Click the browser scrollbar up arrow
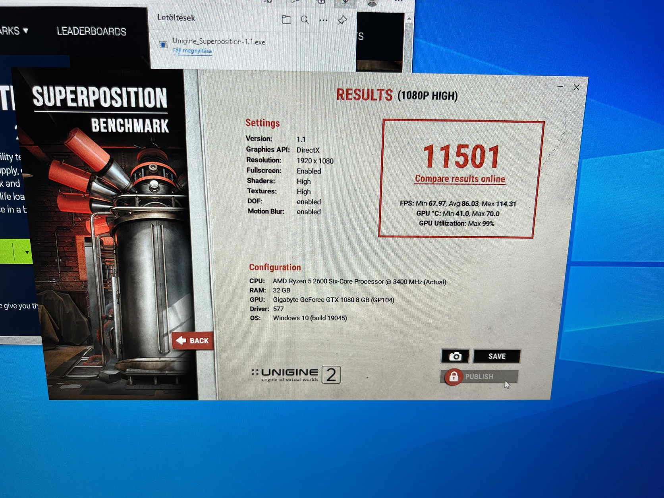 click(x=409, y=19)
